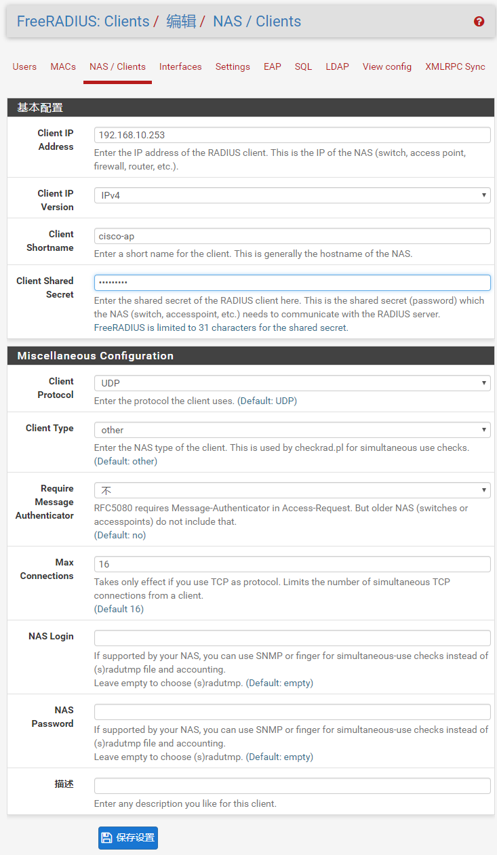Go to the Interfaces tab
Viewport: 497px width, 855px height.
[180, 66]
